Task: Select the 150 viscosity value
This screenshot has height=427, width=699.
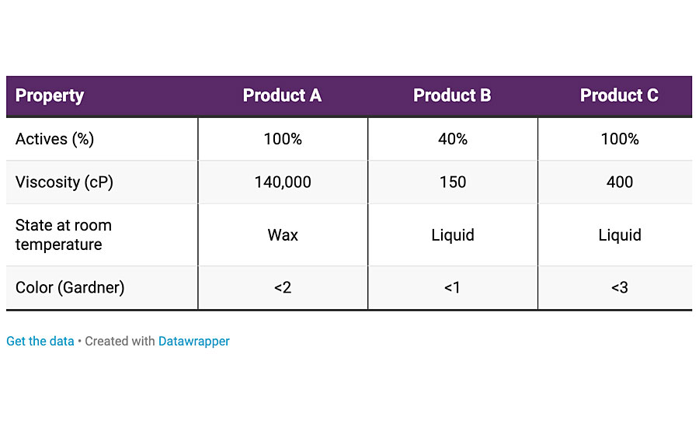Action: coord(453,182)
